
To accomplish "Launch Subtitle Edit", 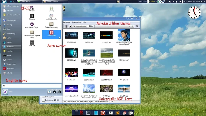I will tap(51, 34).
